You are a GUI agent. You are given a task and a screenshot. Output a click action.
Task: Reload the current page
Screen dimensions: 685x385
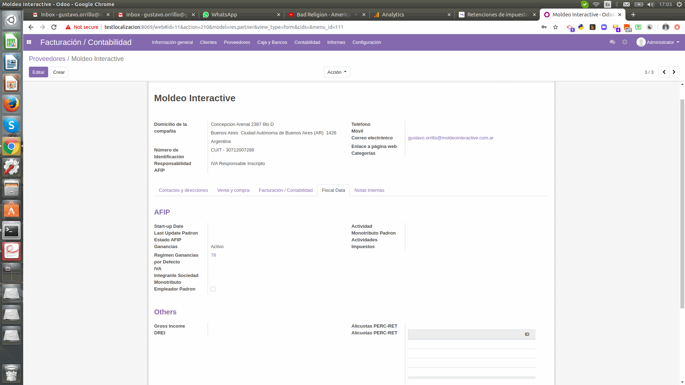click(54, 27)
